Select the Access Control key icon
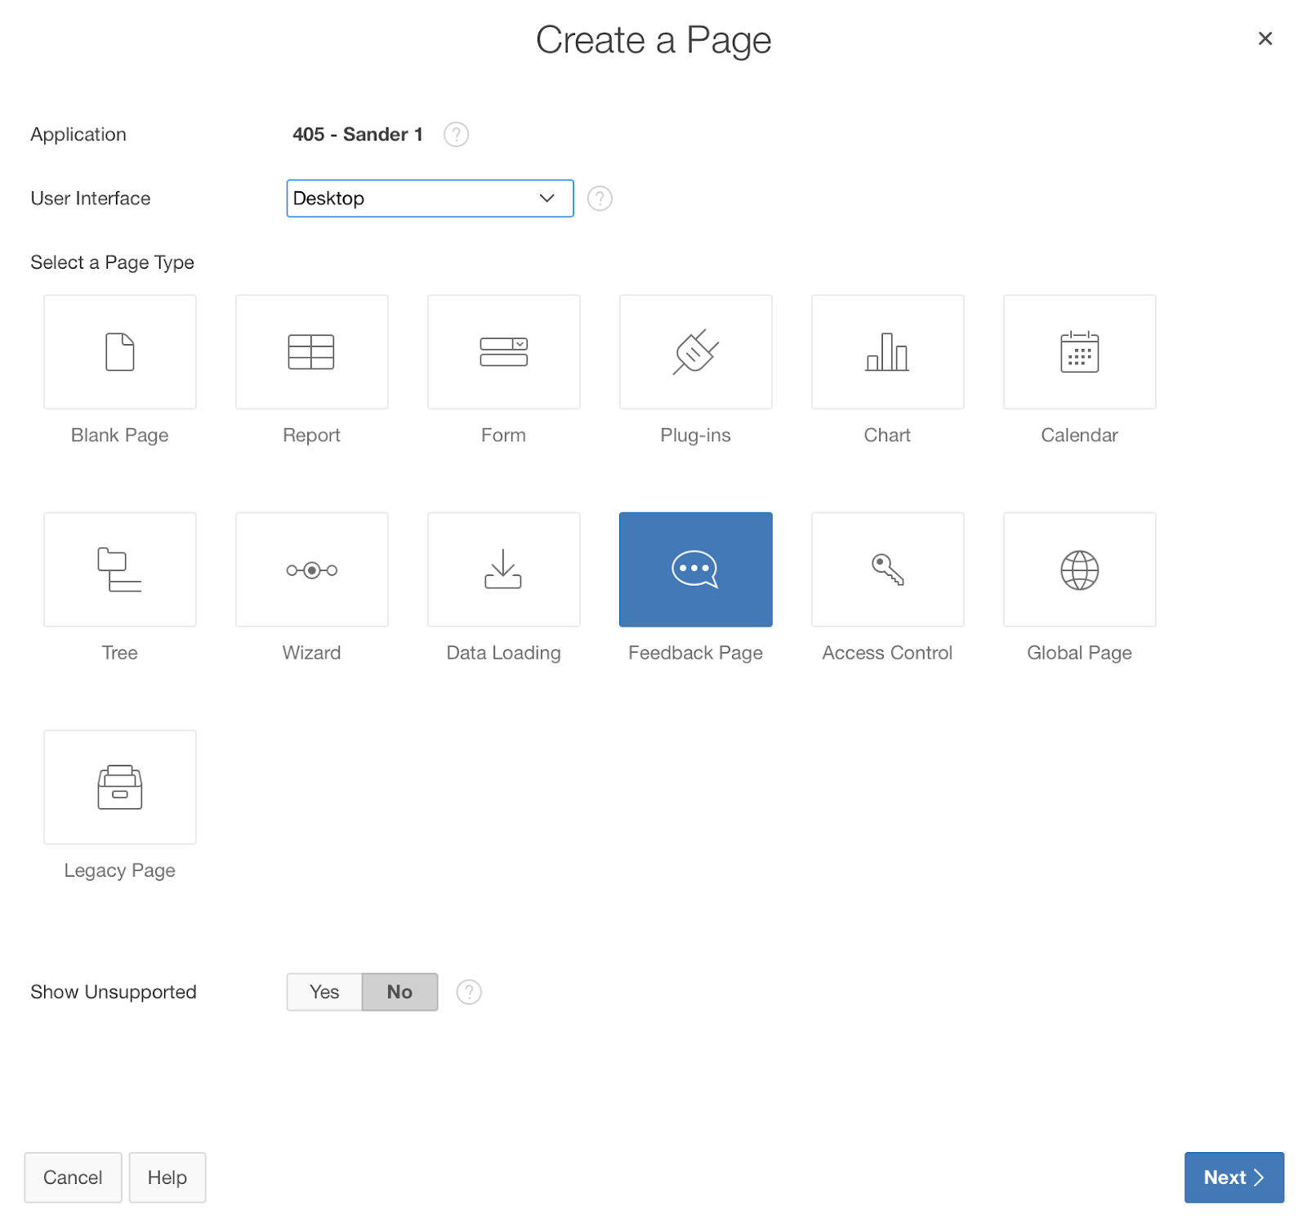 click(888, 570)
